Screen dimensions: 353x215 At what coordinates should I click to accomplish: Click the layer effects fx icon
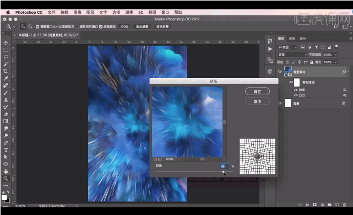307,205
